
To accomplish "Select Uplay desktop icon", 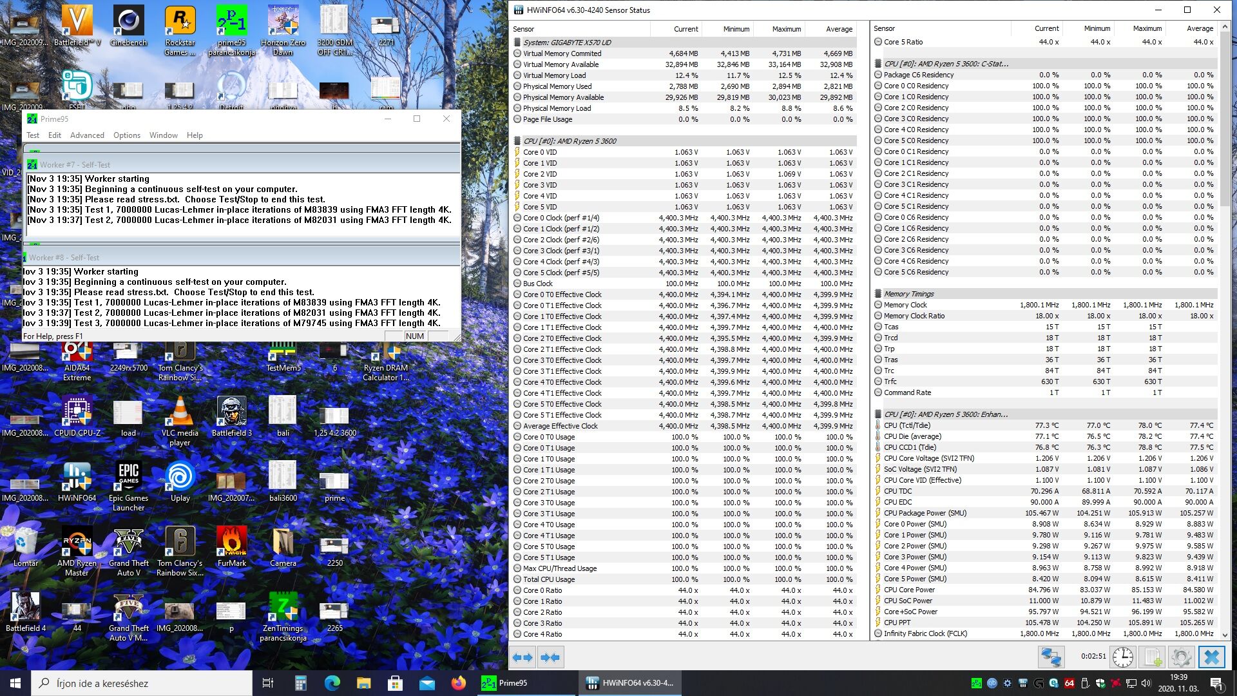I will [x=180, y=482].
